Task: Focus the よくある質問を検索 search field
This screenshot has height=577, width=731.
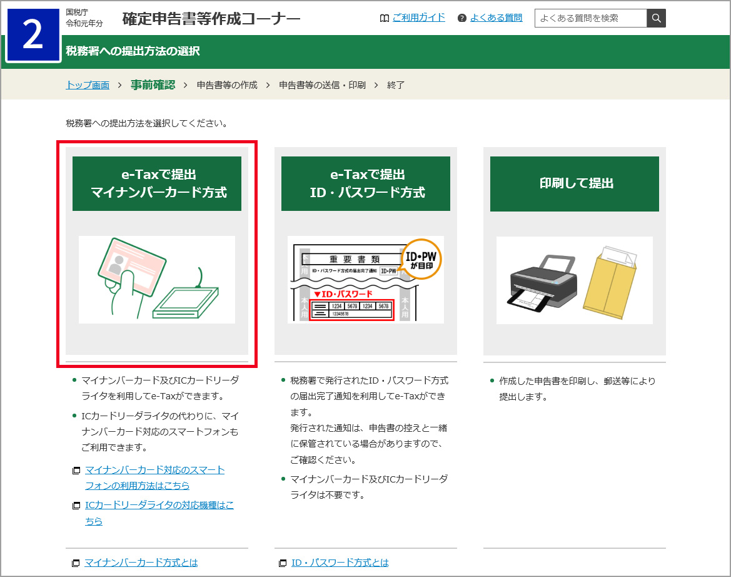Action: tap(591, 18)
